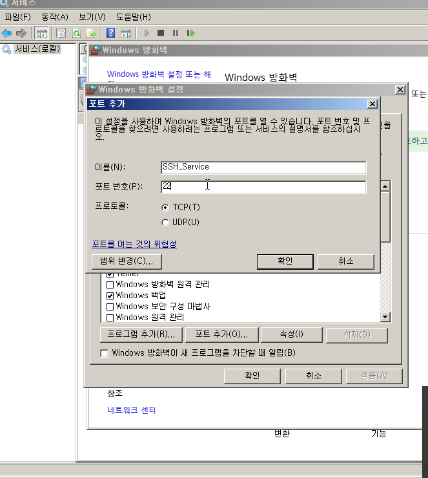Screen dimensions: 428x478
Task: Click the Windows 방화벽 설정 firewall title icon
Action: click(92, 89)
